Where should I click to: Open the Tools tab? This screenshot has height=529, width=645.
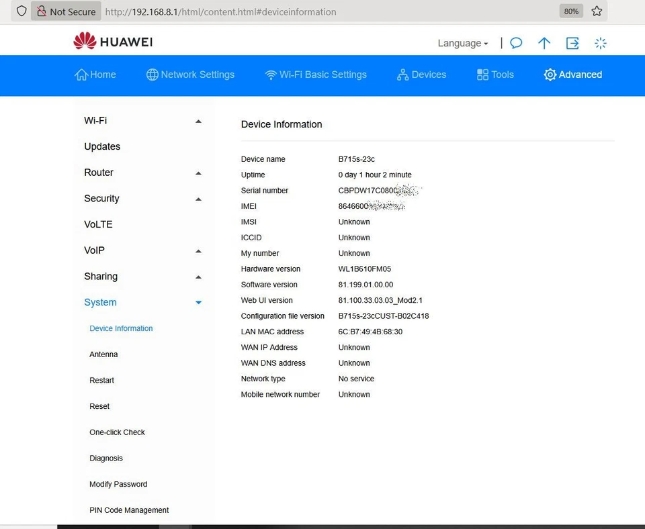(x=495, y=75)
